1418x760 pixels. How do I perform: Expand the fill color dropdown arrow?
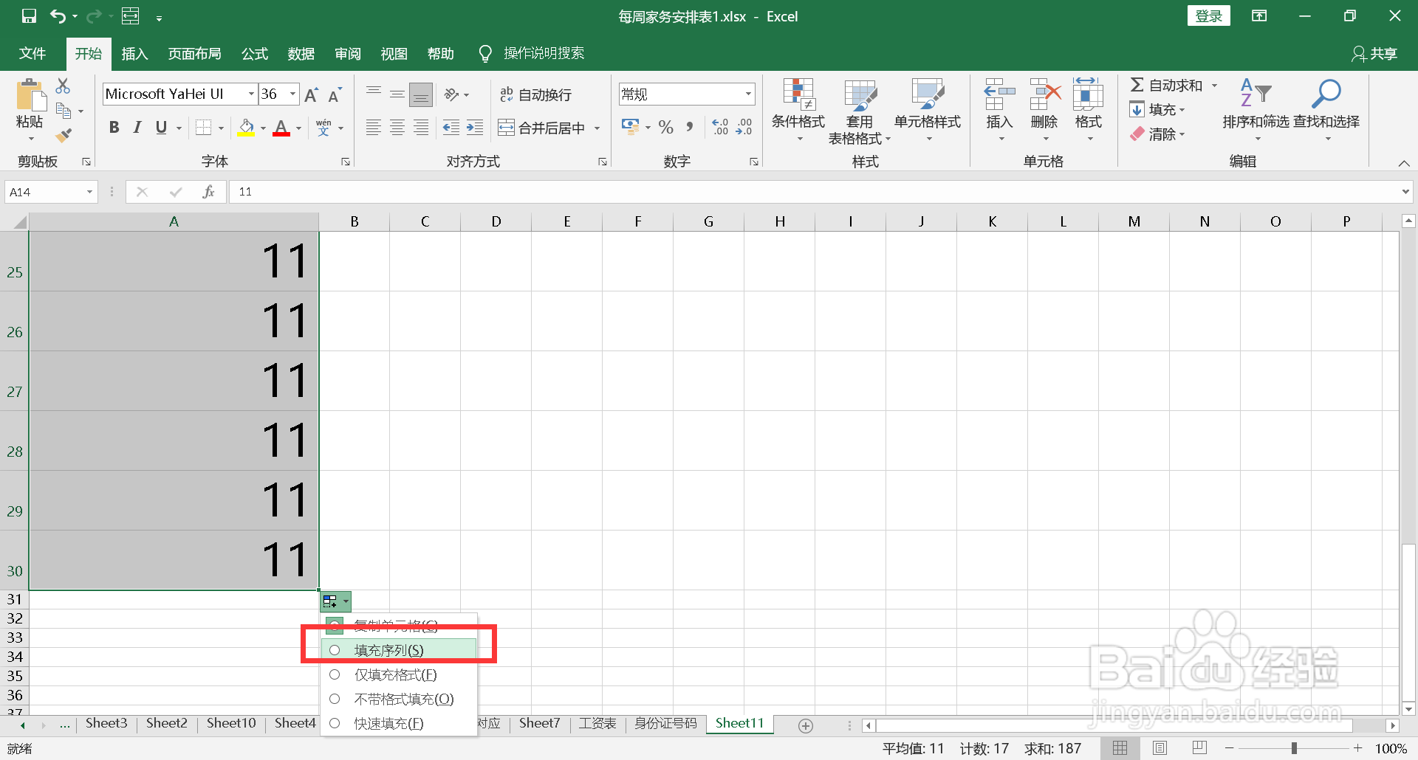pos(262,127)
